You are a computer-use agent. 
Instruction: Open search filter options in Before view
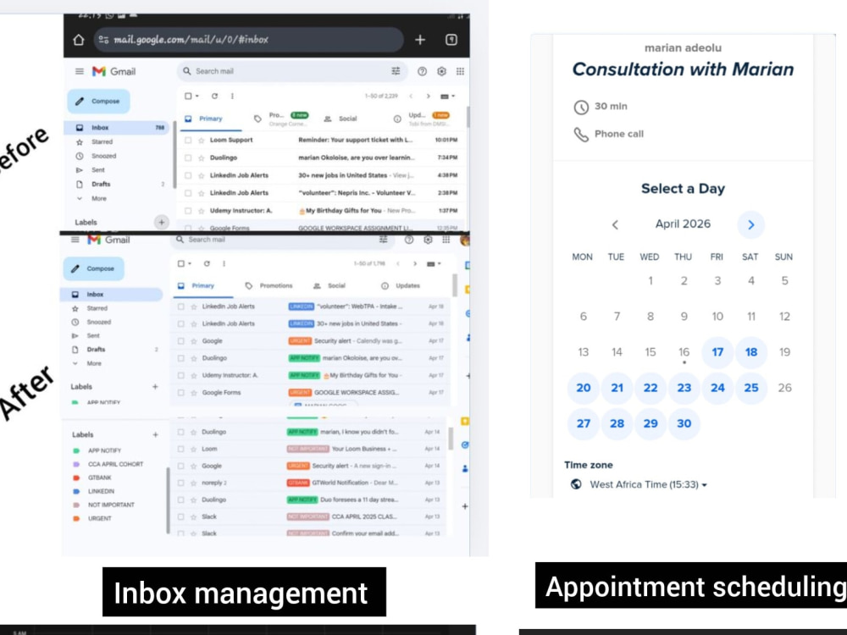[396, 71]
